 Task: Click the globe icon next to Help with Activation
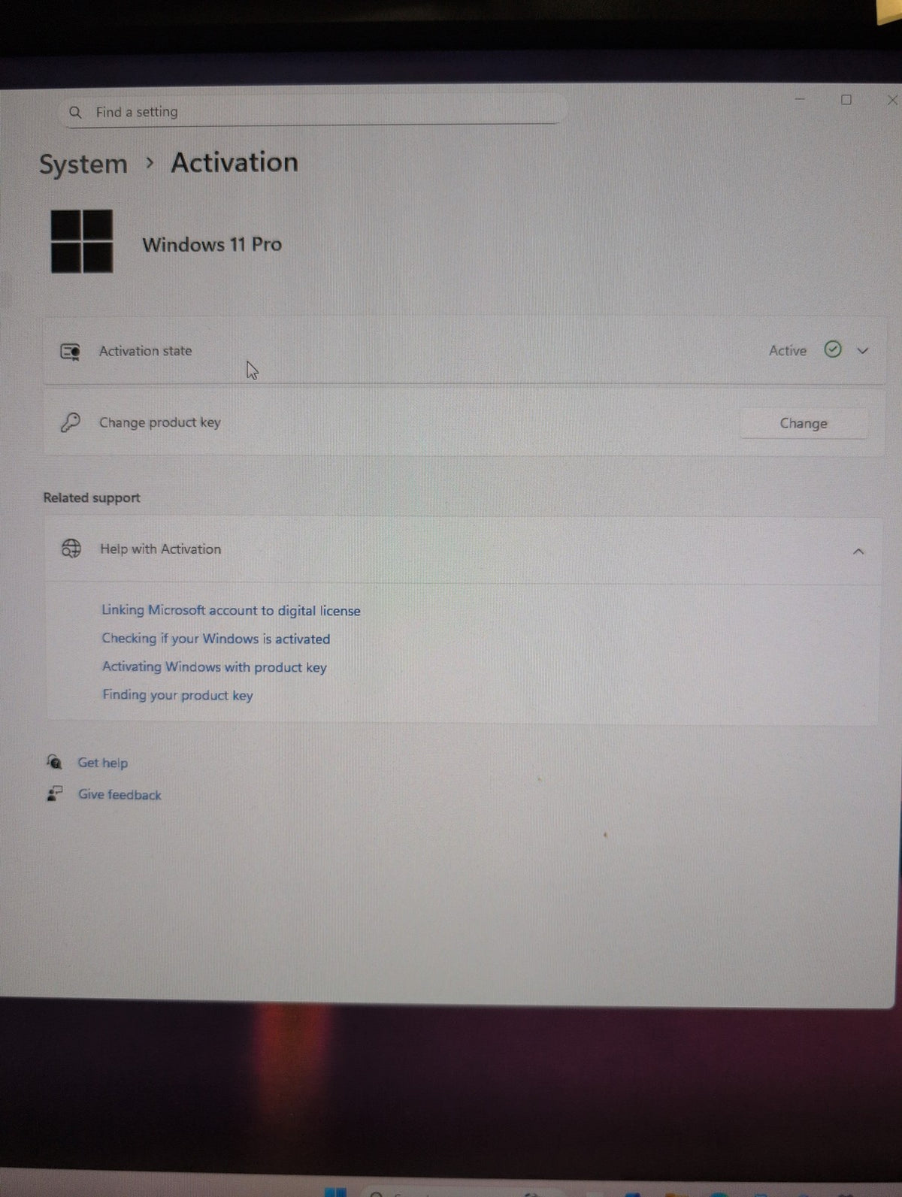point(71,549)
